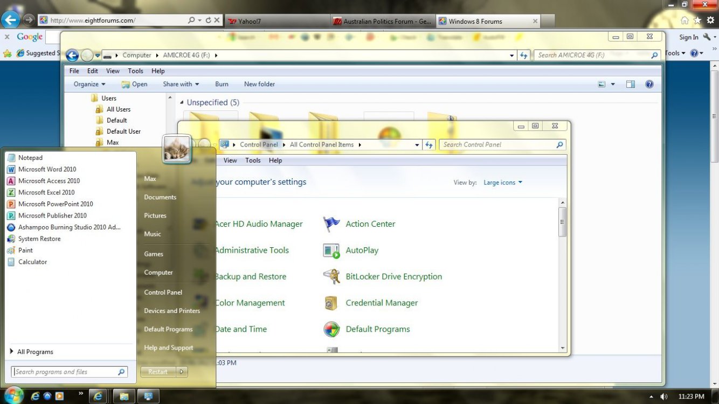Switch to Control Panel taskbar button
The image size is (719, 404).
[148, 396]
